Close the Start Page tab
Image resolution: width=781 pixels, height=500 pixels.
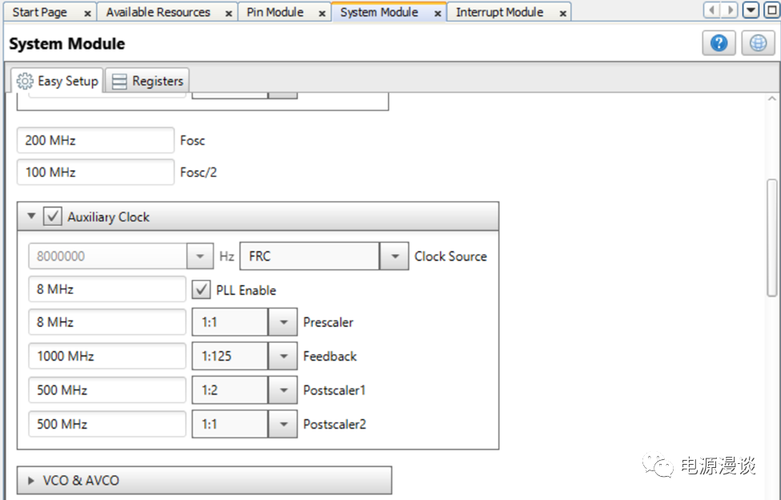87,14
